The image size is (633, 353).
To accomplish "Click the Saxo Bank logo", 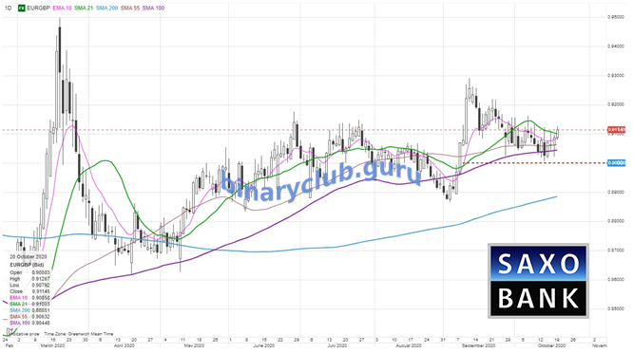I will click(x=538, y=281).
